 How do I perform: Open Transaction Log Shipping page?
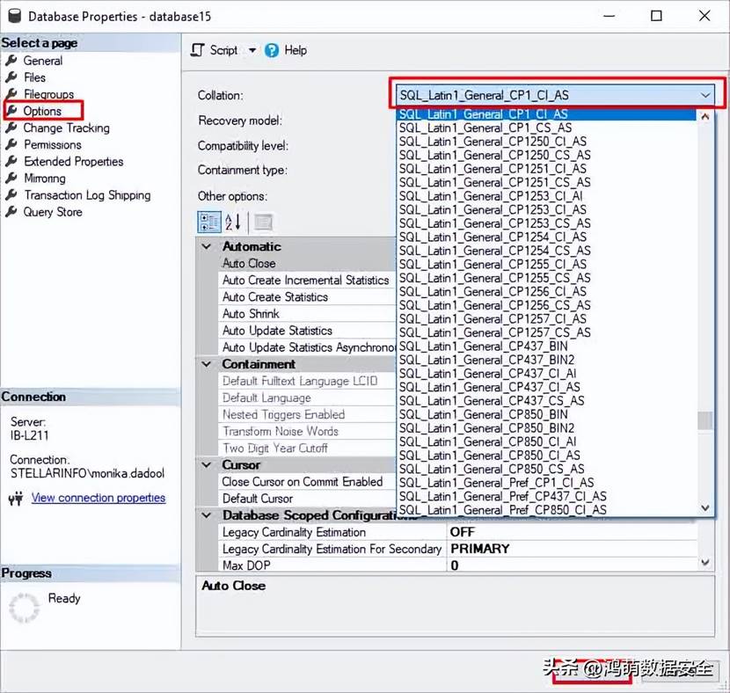(88, 195)
